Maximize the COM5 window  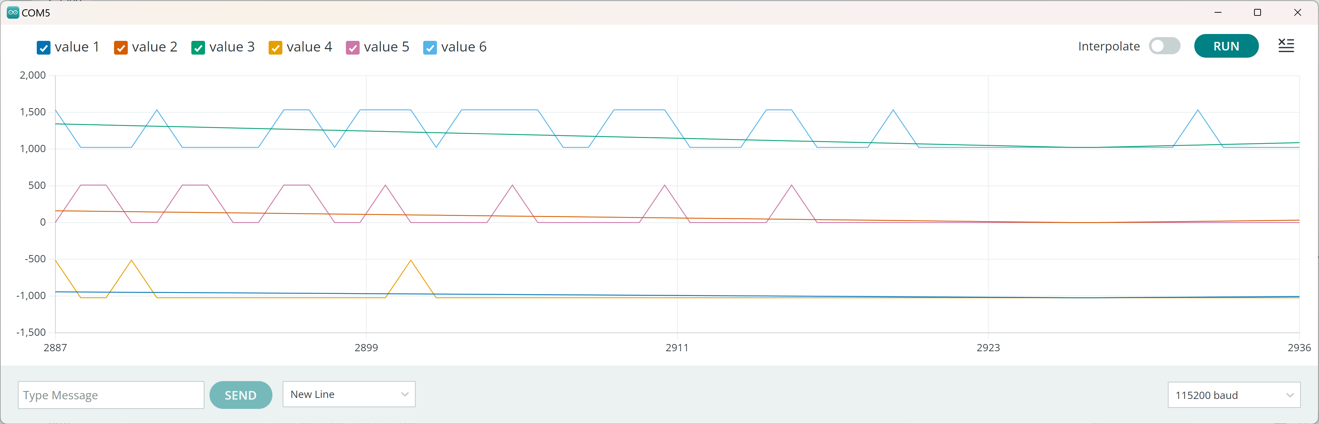click(1258, 12)
